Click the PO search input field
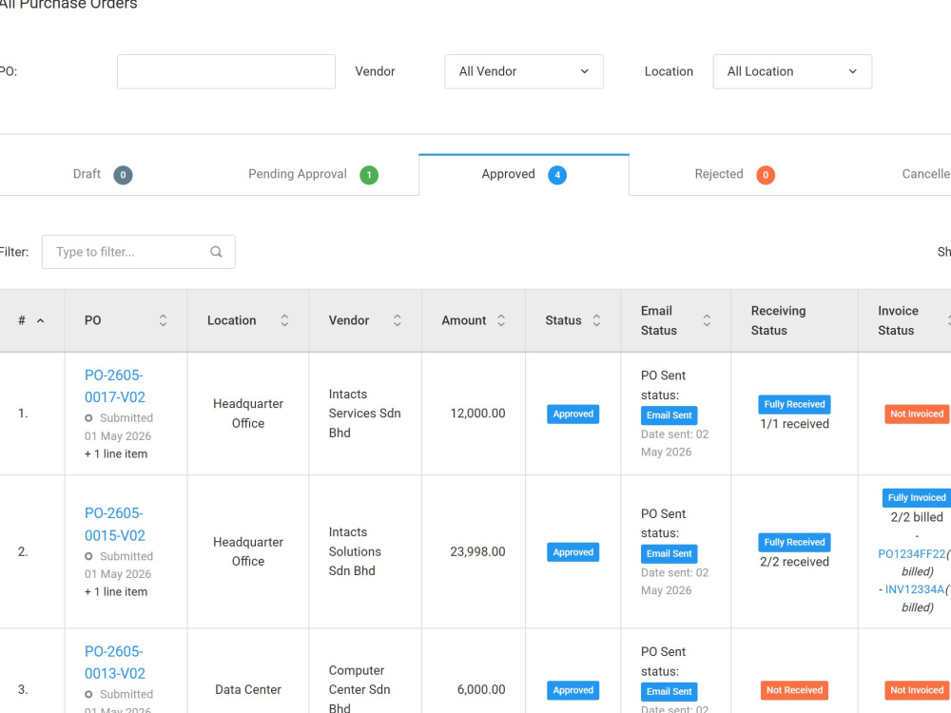951x713 pixels. coord(225,71)
